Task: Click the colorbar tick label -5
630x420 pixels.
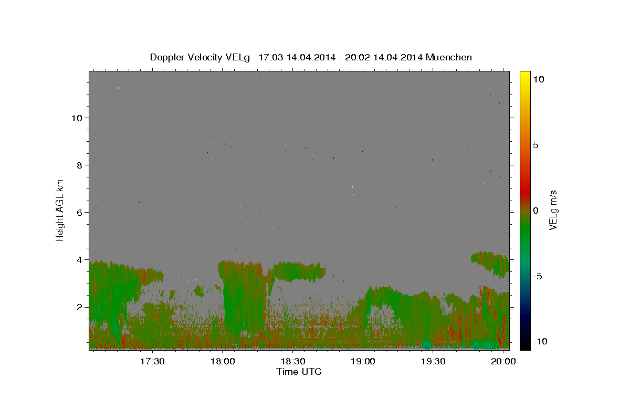Action: click(537, 276)
